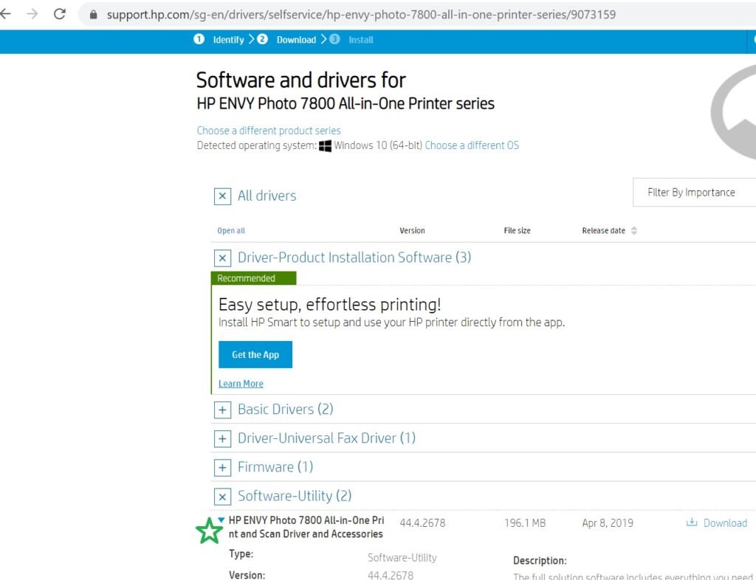Open the Learn More link

[x=241, y=384]
